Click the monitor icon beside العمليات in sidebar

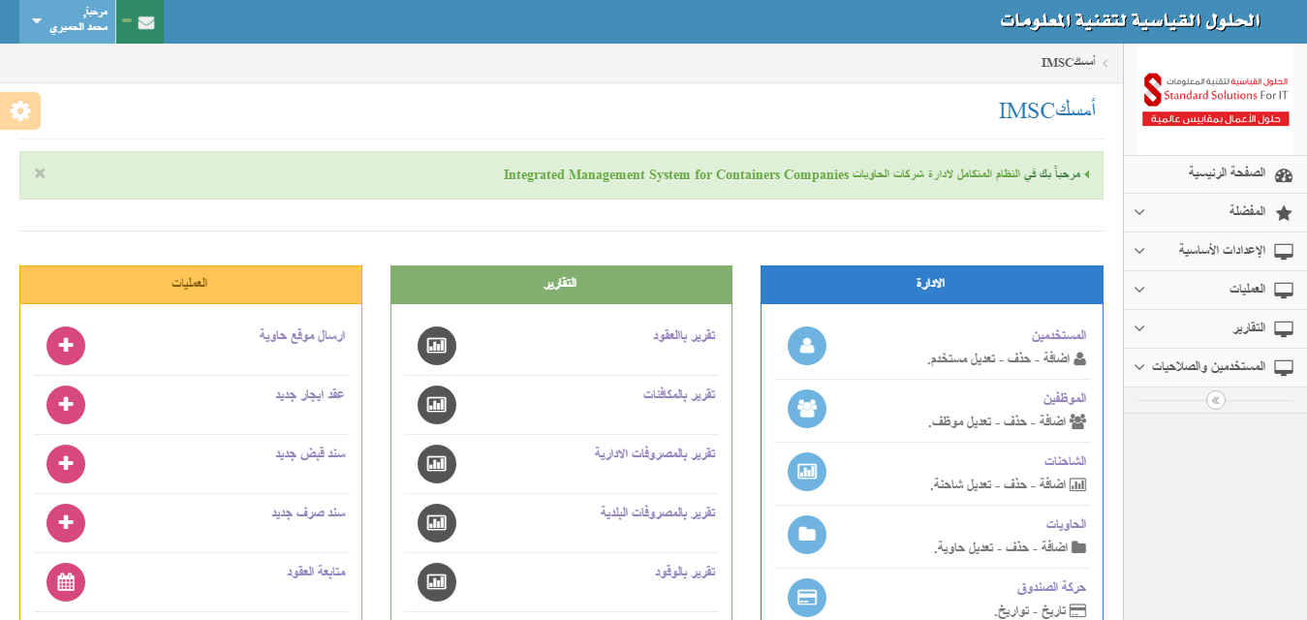click(1284, 291)
